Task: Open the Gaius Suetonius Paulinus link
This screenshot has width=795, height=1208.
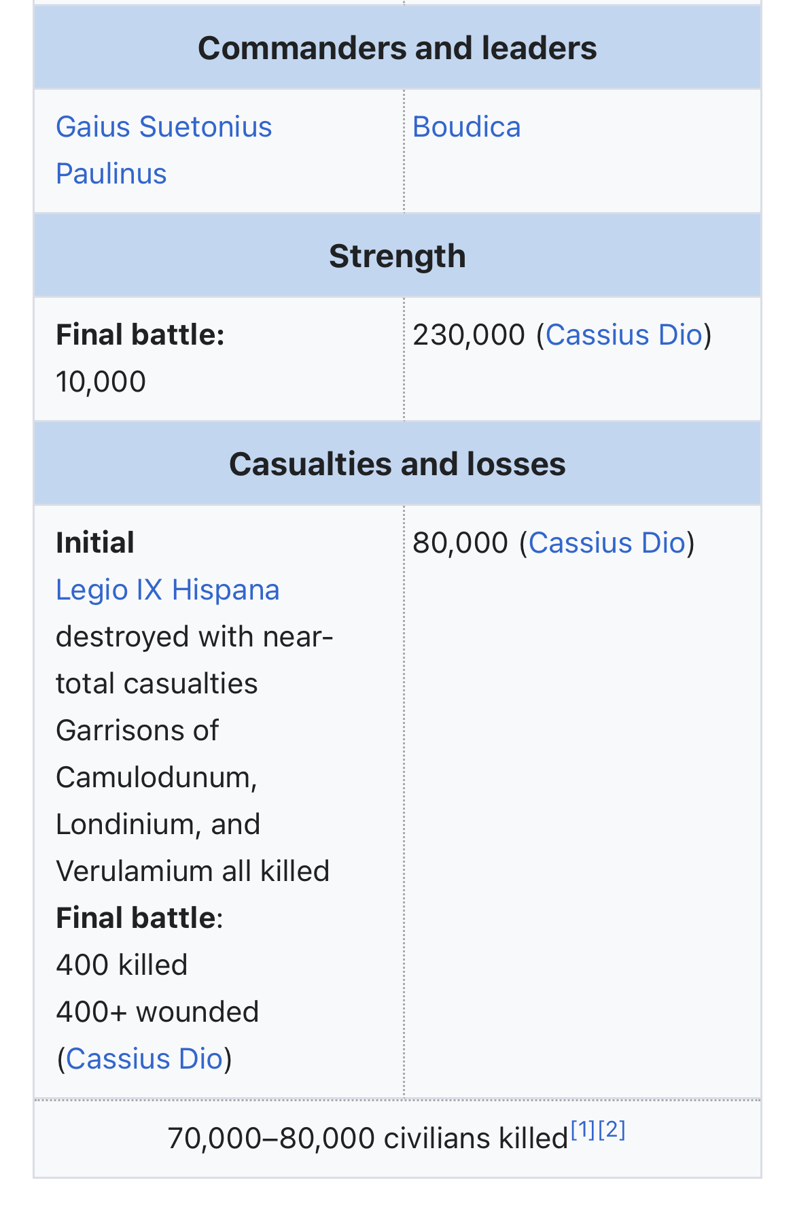Action: (x=164, y=150)
